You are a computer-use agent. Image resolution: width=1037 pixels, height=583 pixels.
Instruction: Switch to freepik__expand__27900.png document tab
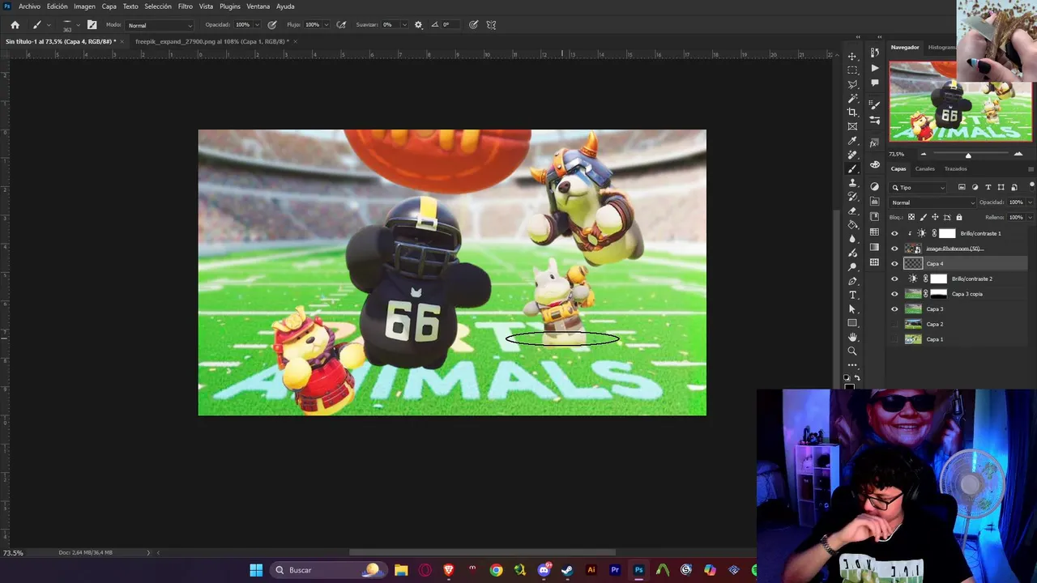click(x=212, y=41)
